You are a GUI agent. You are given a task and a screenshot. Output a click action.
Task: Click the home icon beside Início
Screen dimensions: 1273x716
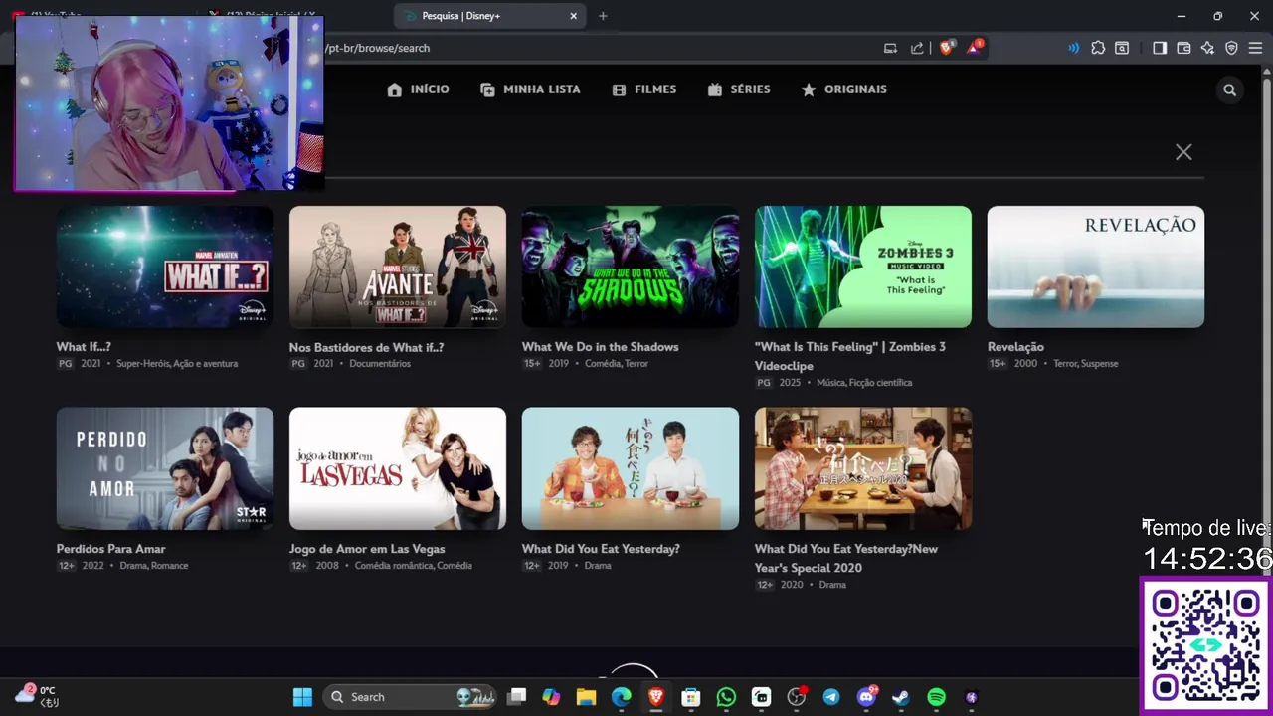pos(395,89)
